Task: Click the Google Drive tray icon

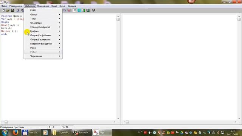Action: (181, 133)
